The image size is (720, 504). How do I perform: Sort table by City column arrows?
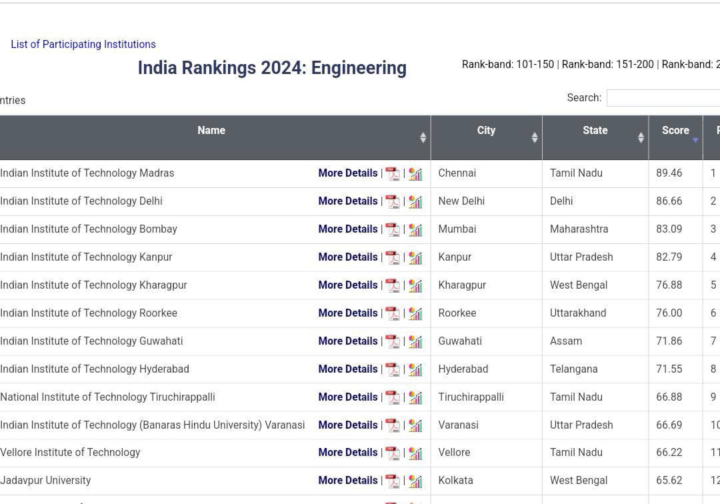(x=535, y=137)
